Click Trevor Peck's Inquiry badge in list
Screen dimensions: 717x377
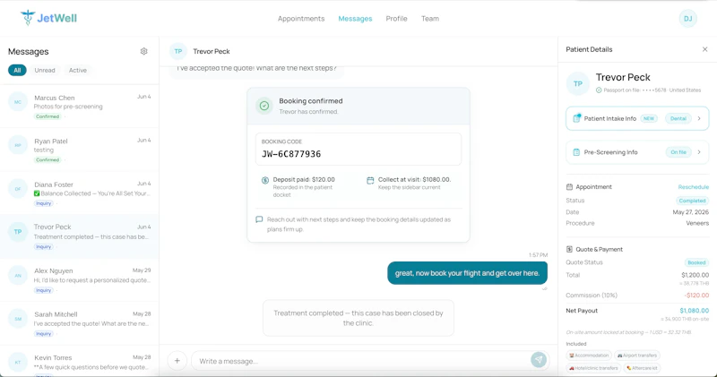pyautogui.click(x=44, y=247)
